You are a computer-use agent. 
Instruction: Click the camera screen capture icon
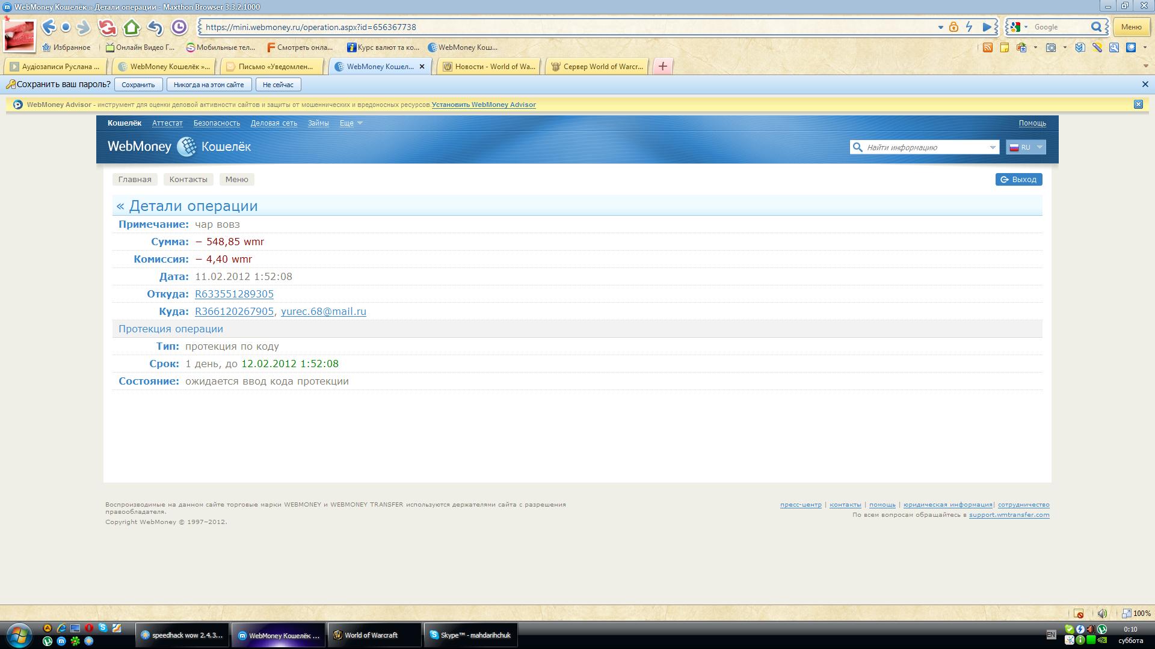pos(1051,47)
